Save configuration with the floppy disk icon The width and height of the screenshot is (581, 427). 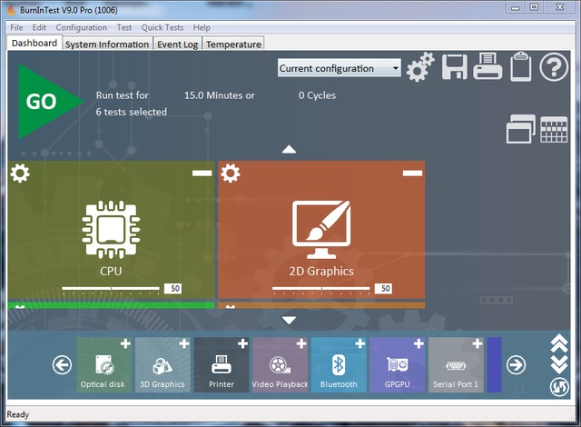454,68
